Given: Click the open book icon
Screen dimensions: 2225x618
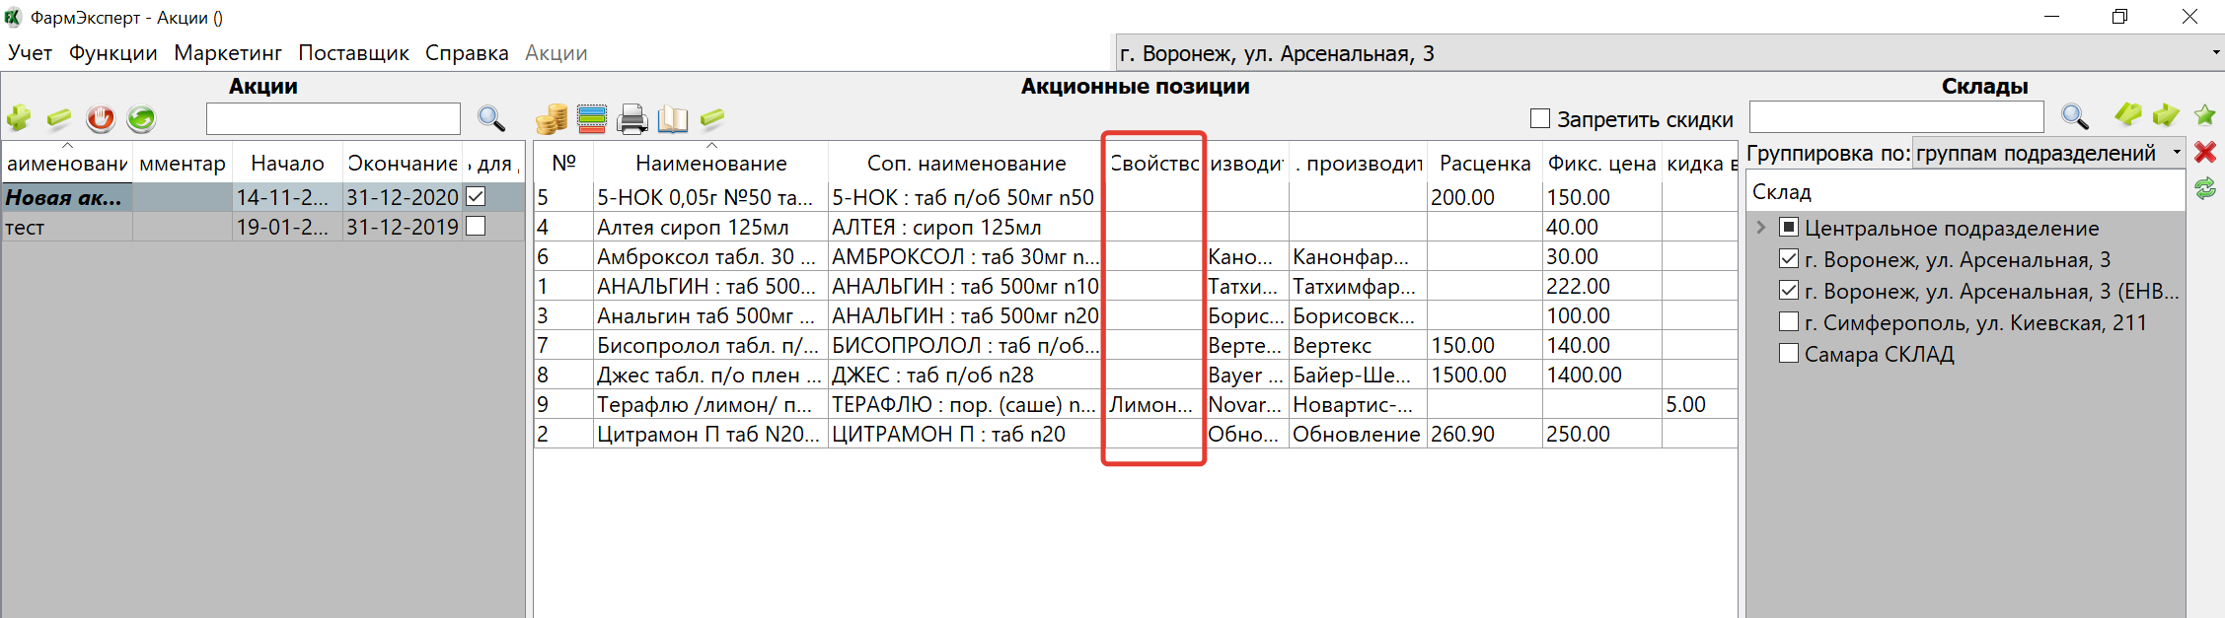Looking at the screenshot, I should 672,119.
